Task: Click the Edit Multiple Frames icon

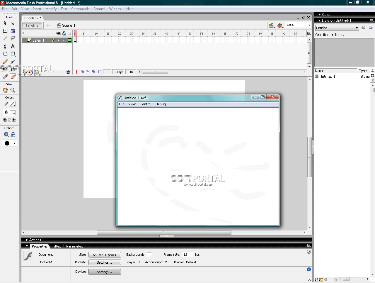Action: tap(94, 72)
